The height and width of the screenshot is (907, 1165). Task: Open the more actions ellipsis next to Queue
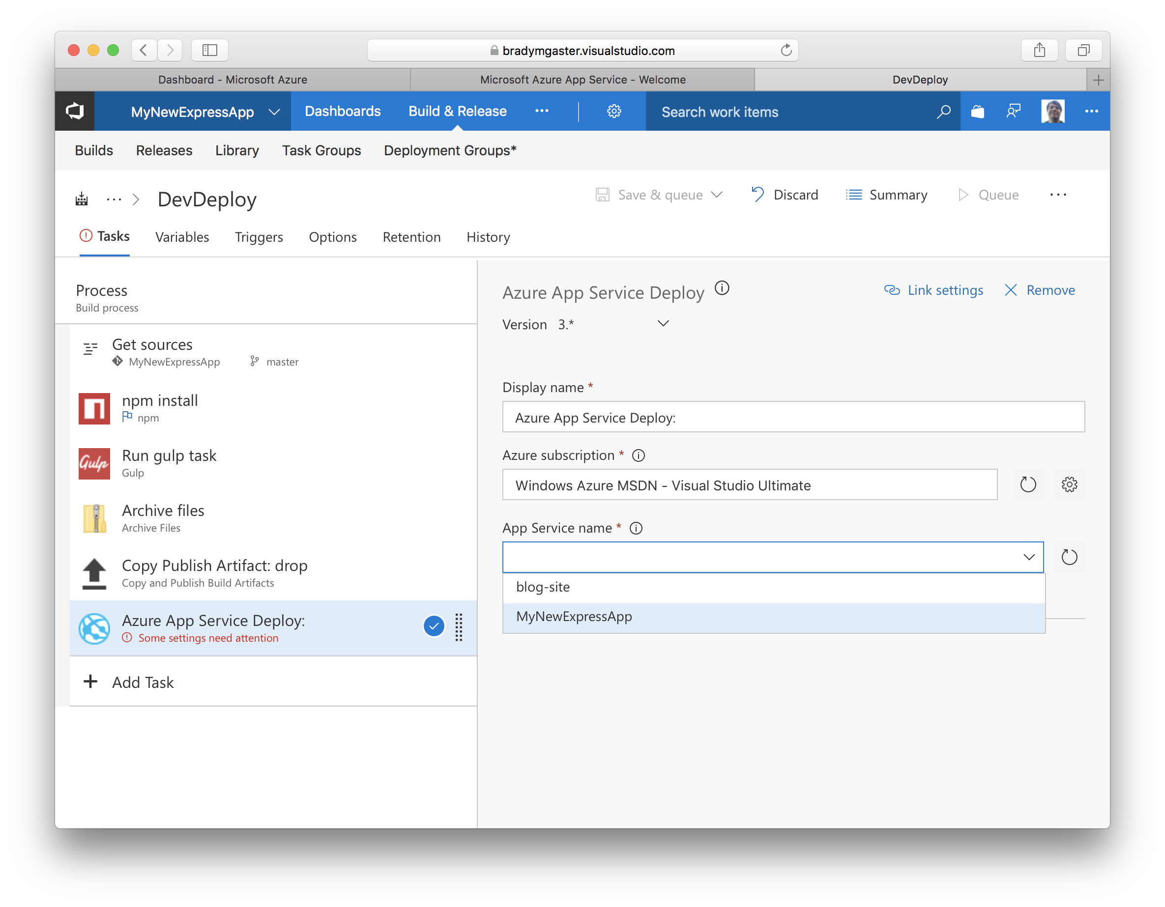click(1058, 195)
